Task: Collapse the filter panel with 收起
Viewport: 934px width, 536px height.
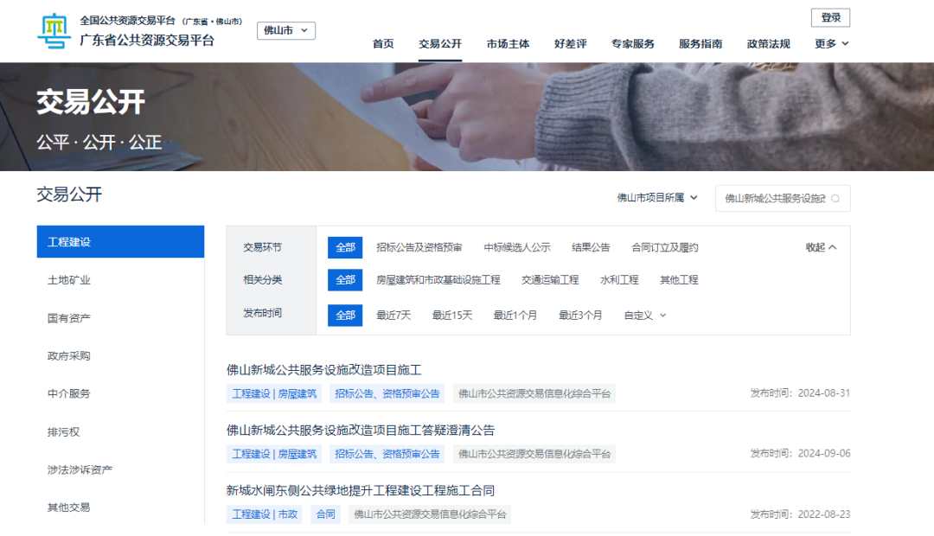Action: (x=821, y=247)
